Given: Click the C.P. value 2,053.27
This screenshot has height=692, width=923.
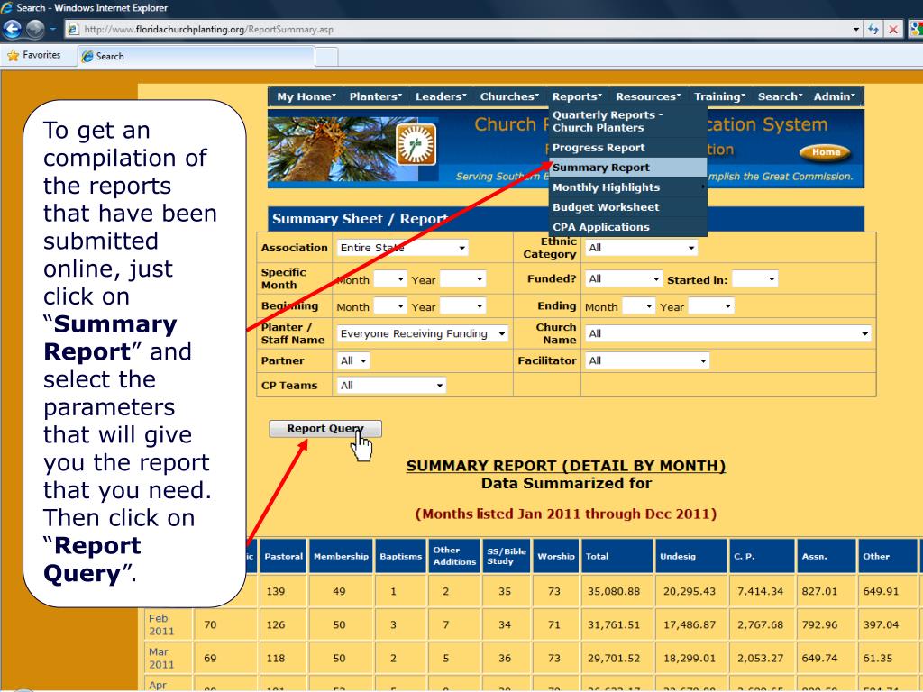Looking at the screenshot, I should [x=760, y=659].
